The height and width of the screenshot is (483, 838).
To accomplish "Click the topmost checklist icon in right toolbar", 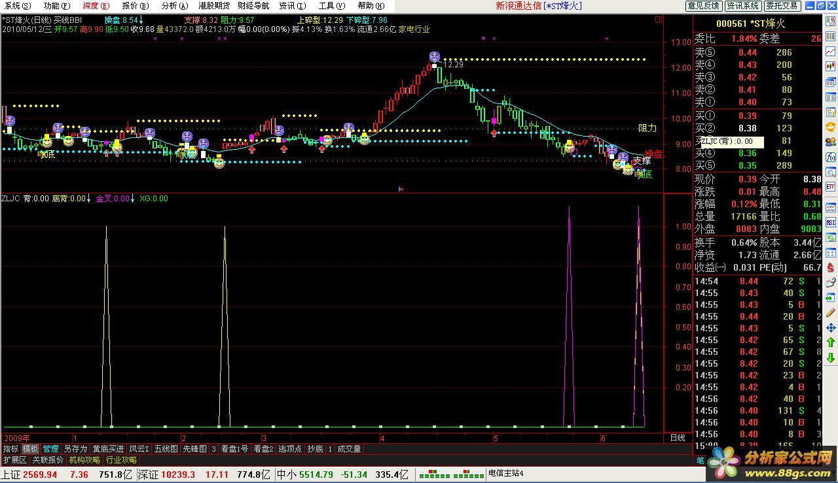I will point(830,21).
